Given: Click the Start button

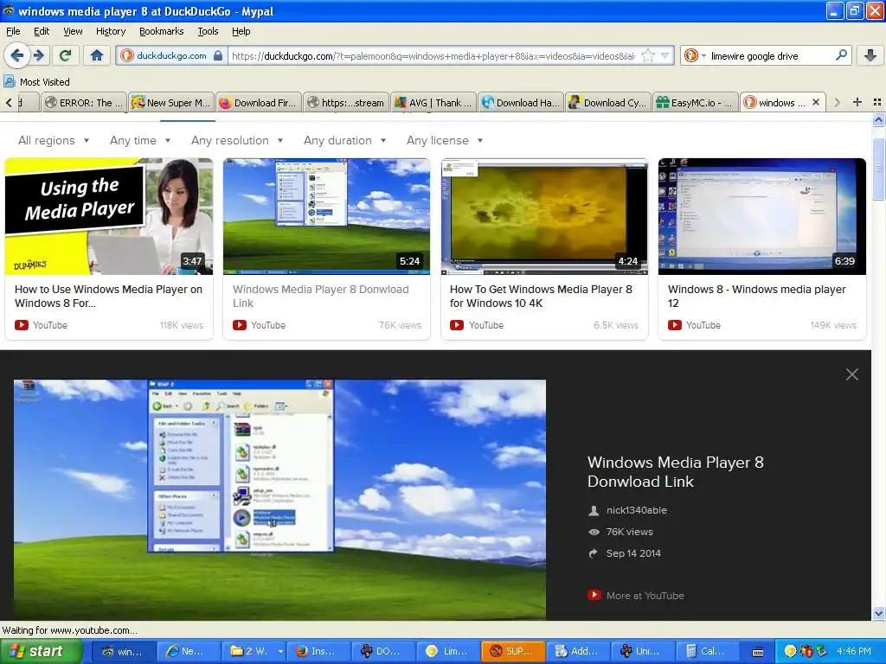Looking at the screenshot, I should tap(41, 651).
